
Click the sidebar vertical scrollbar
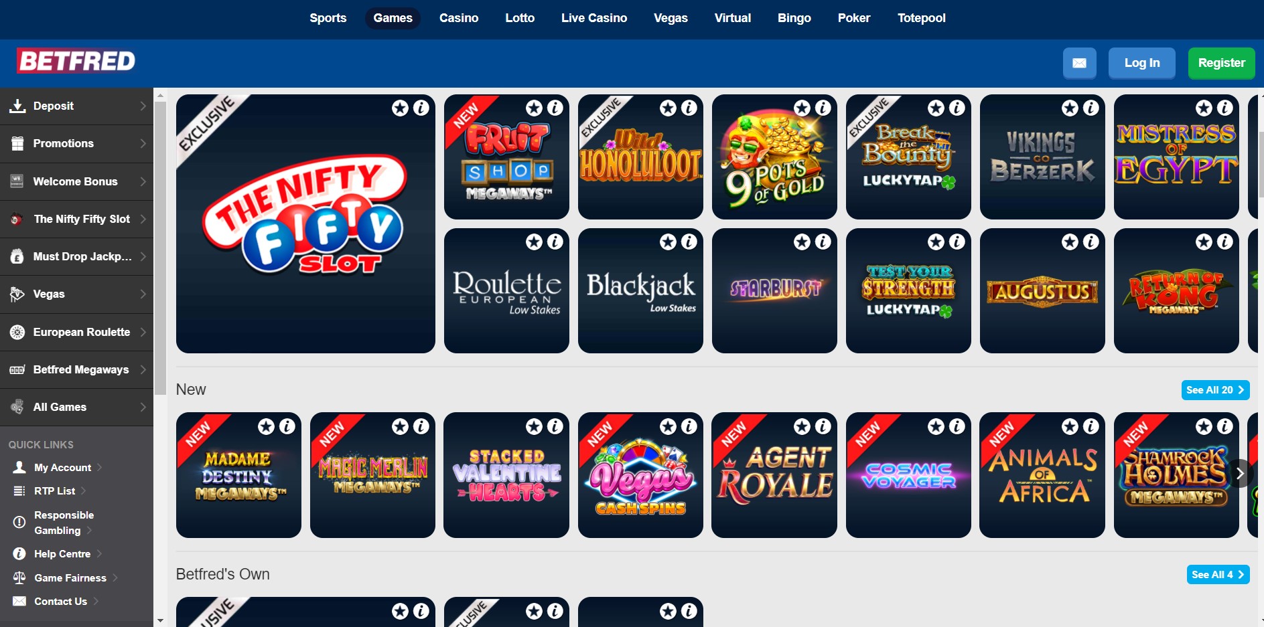pyautogui.click(x=160, y=248)
